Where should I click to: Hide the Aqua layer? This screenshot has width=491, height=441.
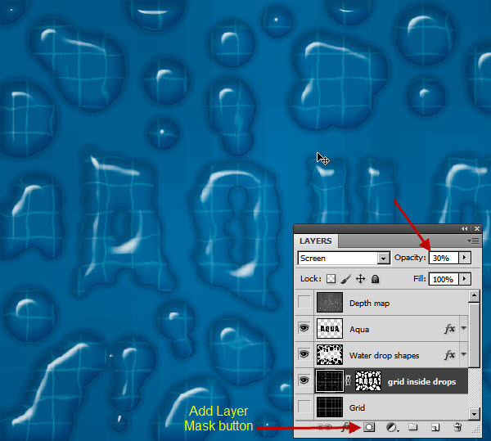[304, 329]
